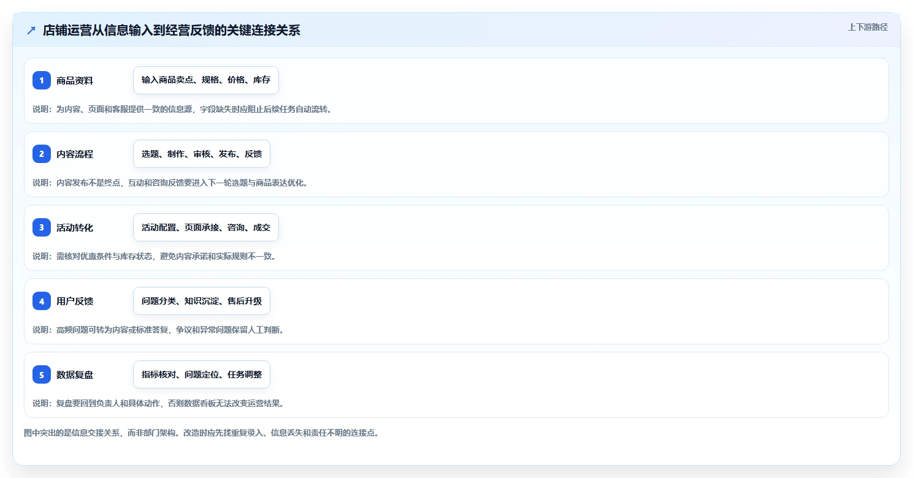Select the 指标核对、问题定位、任务调整 chip
Screen dimensions: 913x478
click(x=202, y=374)
